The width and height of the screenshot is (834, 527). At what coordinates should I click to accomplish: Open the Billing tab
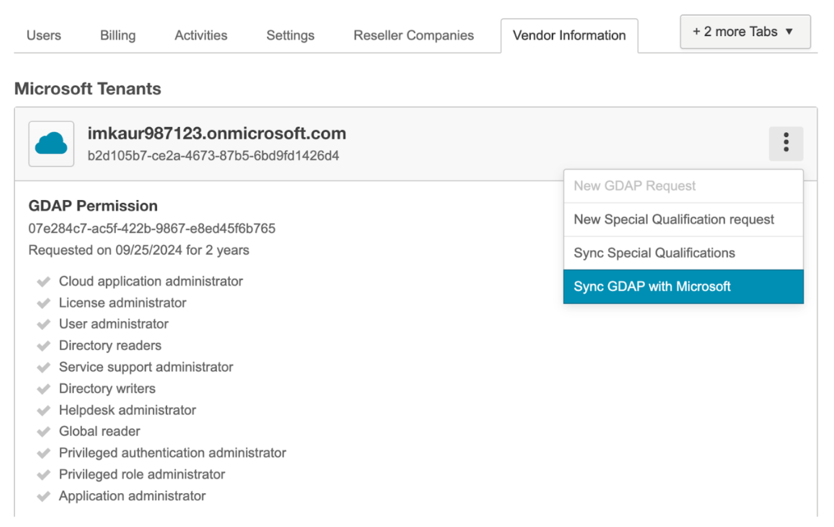point(118,36)
